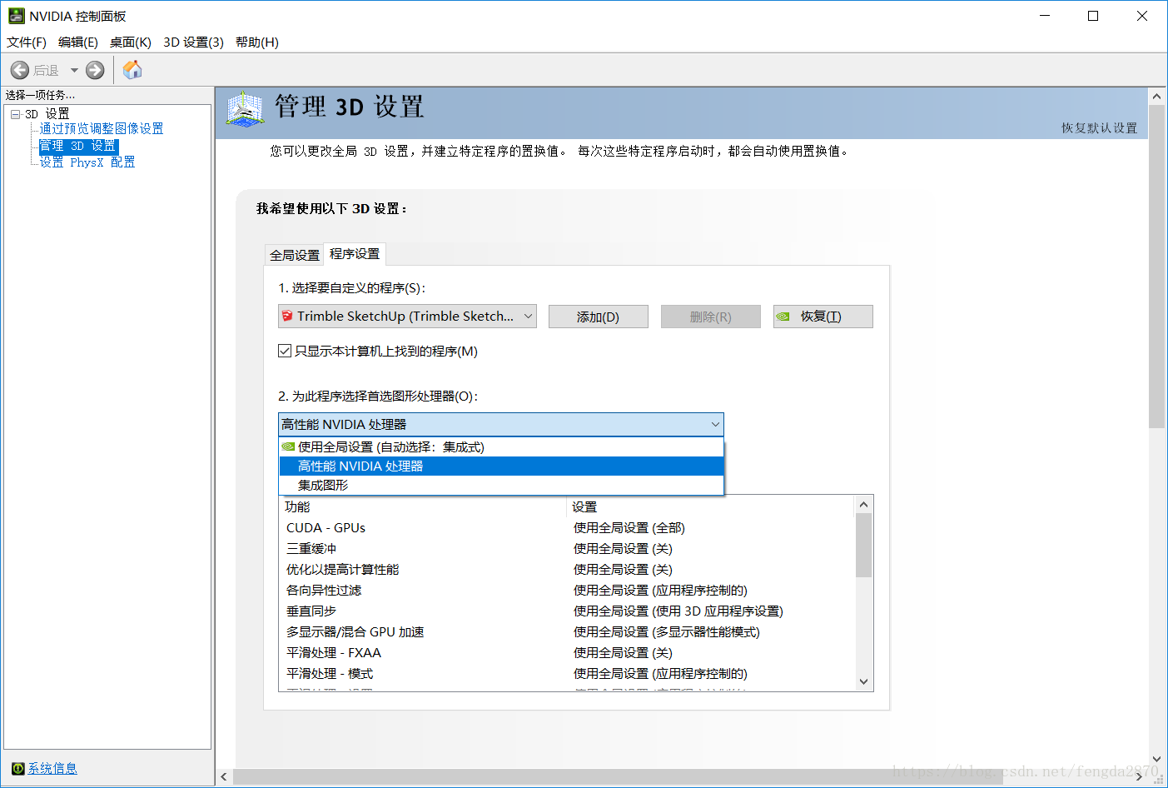Click 添加(D) button
This screenshot has width=1168, height=788.
pyautogui.click(x=598, y=317)
